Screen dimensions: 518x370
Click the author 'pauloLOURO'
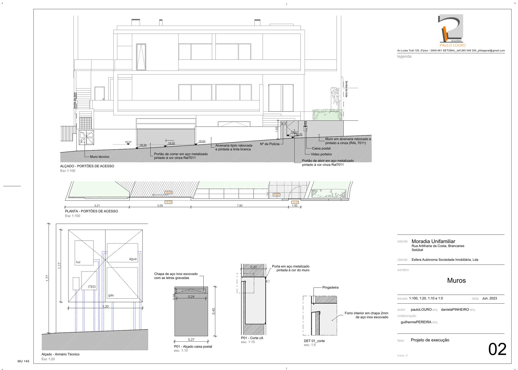421,310
